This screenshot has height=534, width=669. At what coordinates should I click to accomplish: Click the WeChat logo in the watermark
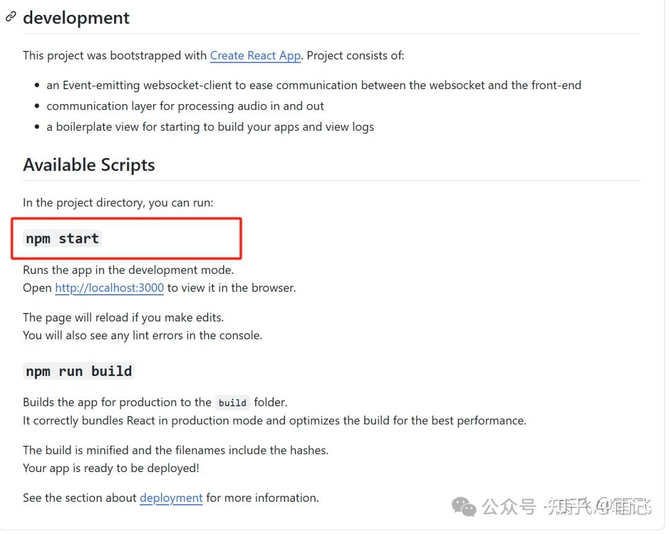click(464, 507)
